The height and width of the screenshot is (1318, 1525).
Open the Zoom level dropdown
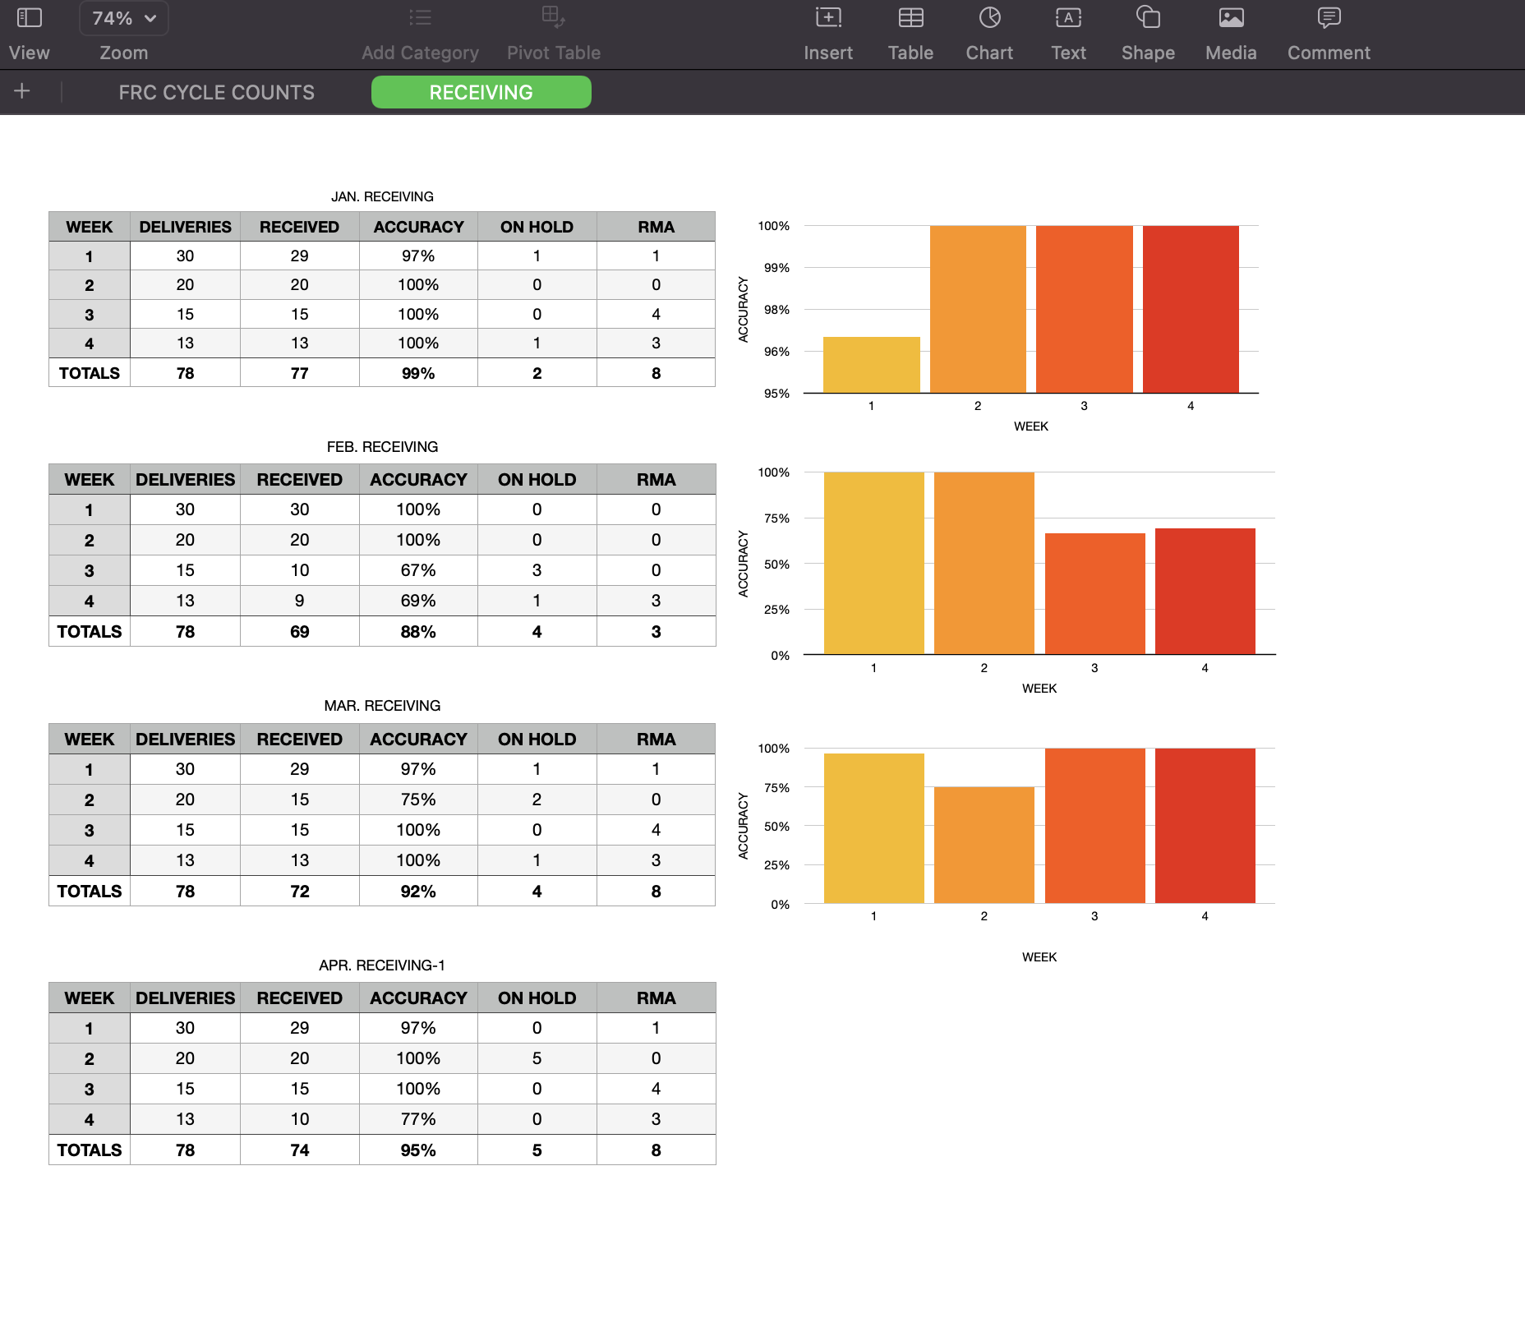coord(123,18)
